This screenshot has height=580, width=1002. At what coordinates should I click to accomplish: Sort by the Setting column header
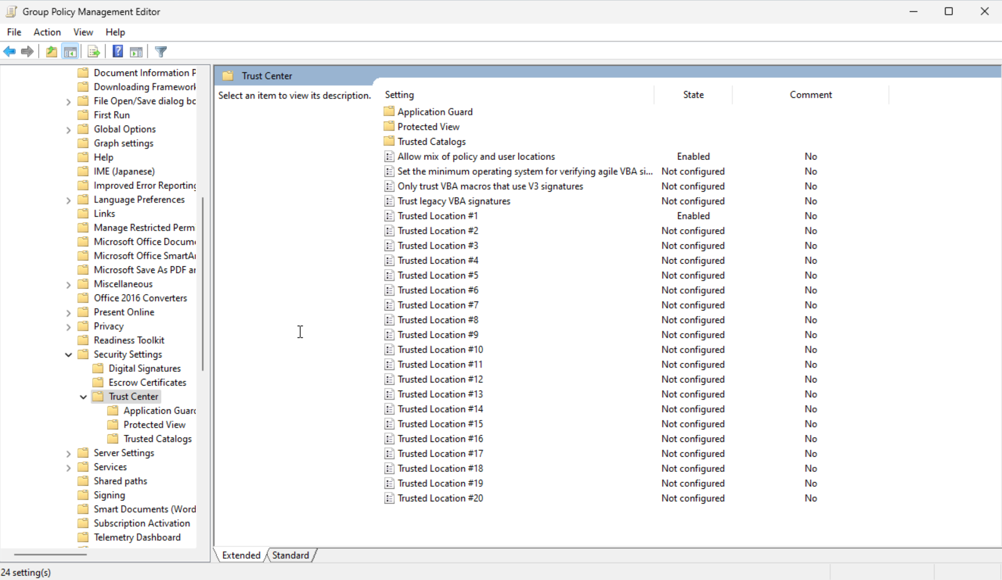[x=518, y=95]
